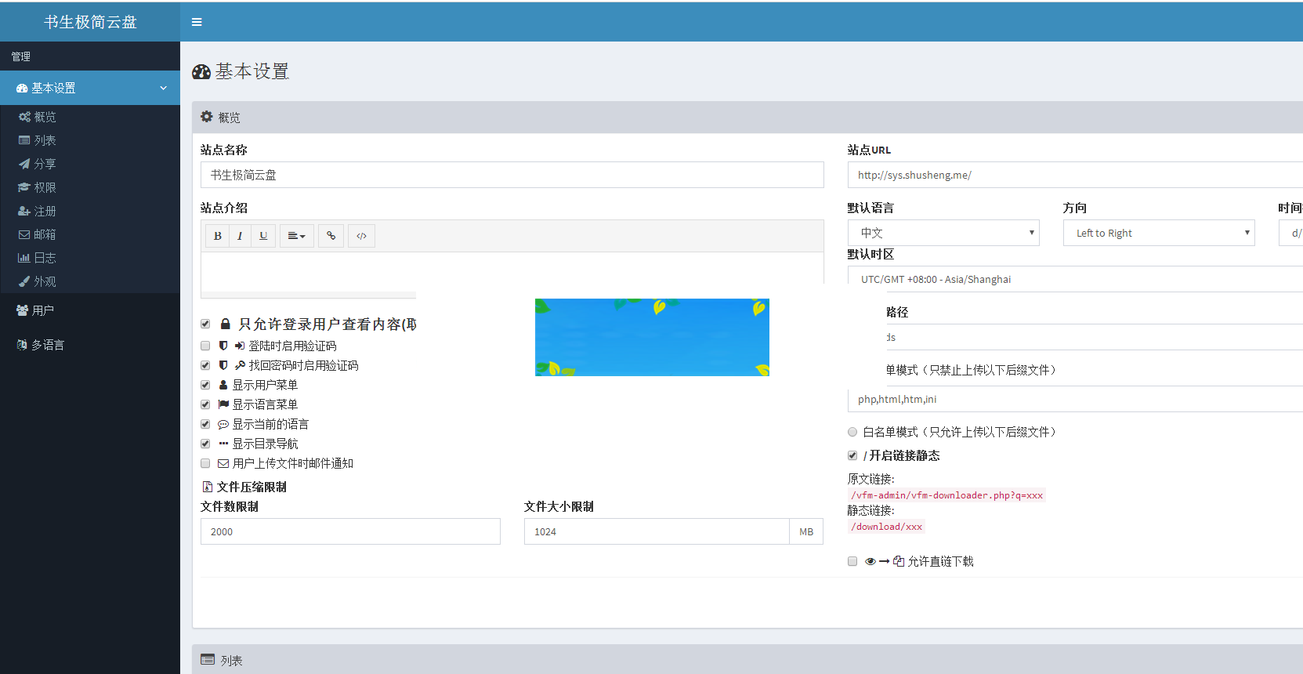Toggle italic formatting in editor
The width and height of the screenshot is (1303, 674).
click(x=240, y=236)
